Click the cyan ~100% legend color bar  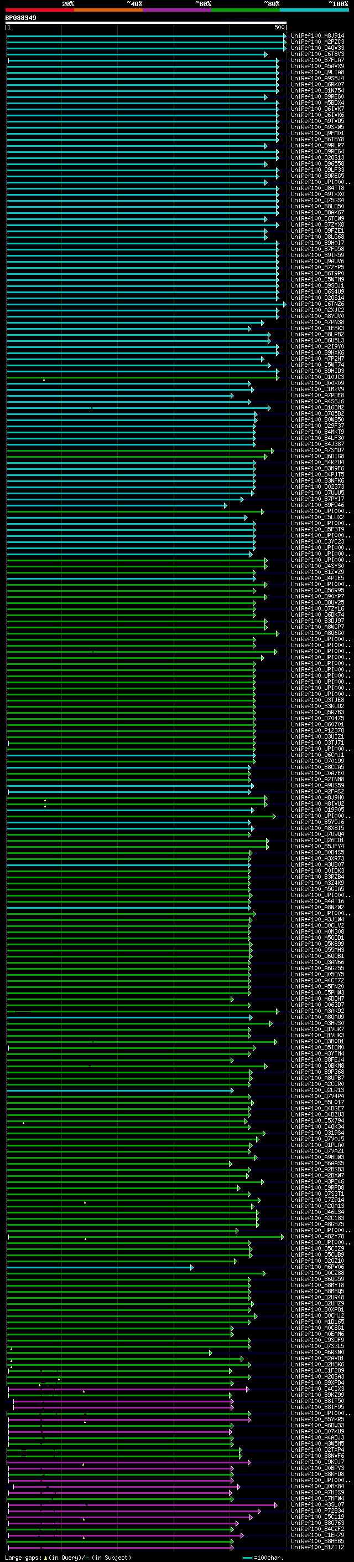[x=314, y=10]
